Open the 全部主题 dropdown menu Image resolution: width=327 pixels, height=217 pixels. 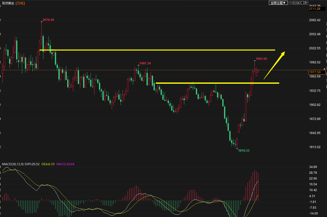click(278, 3)
